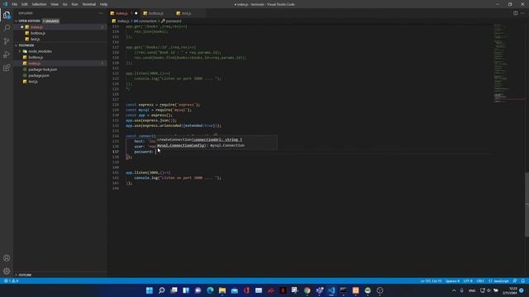Image resolution: width=529 pixels, height=297 pixels.
Task: Open the Manage gear menu
Action: coord(7,271)
